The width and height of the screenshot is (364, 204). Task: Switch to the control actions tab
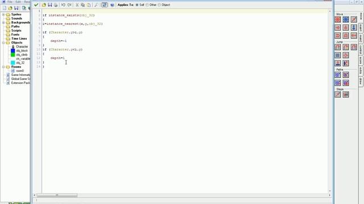[x=361, y=49]
